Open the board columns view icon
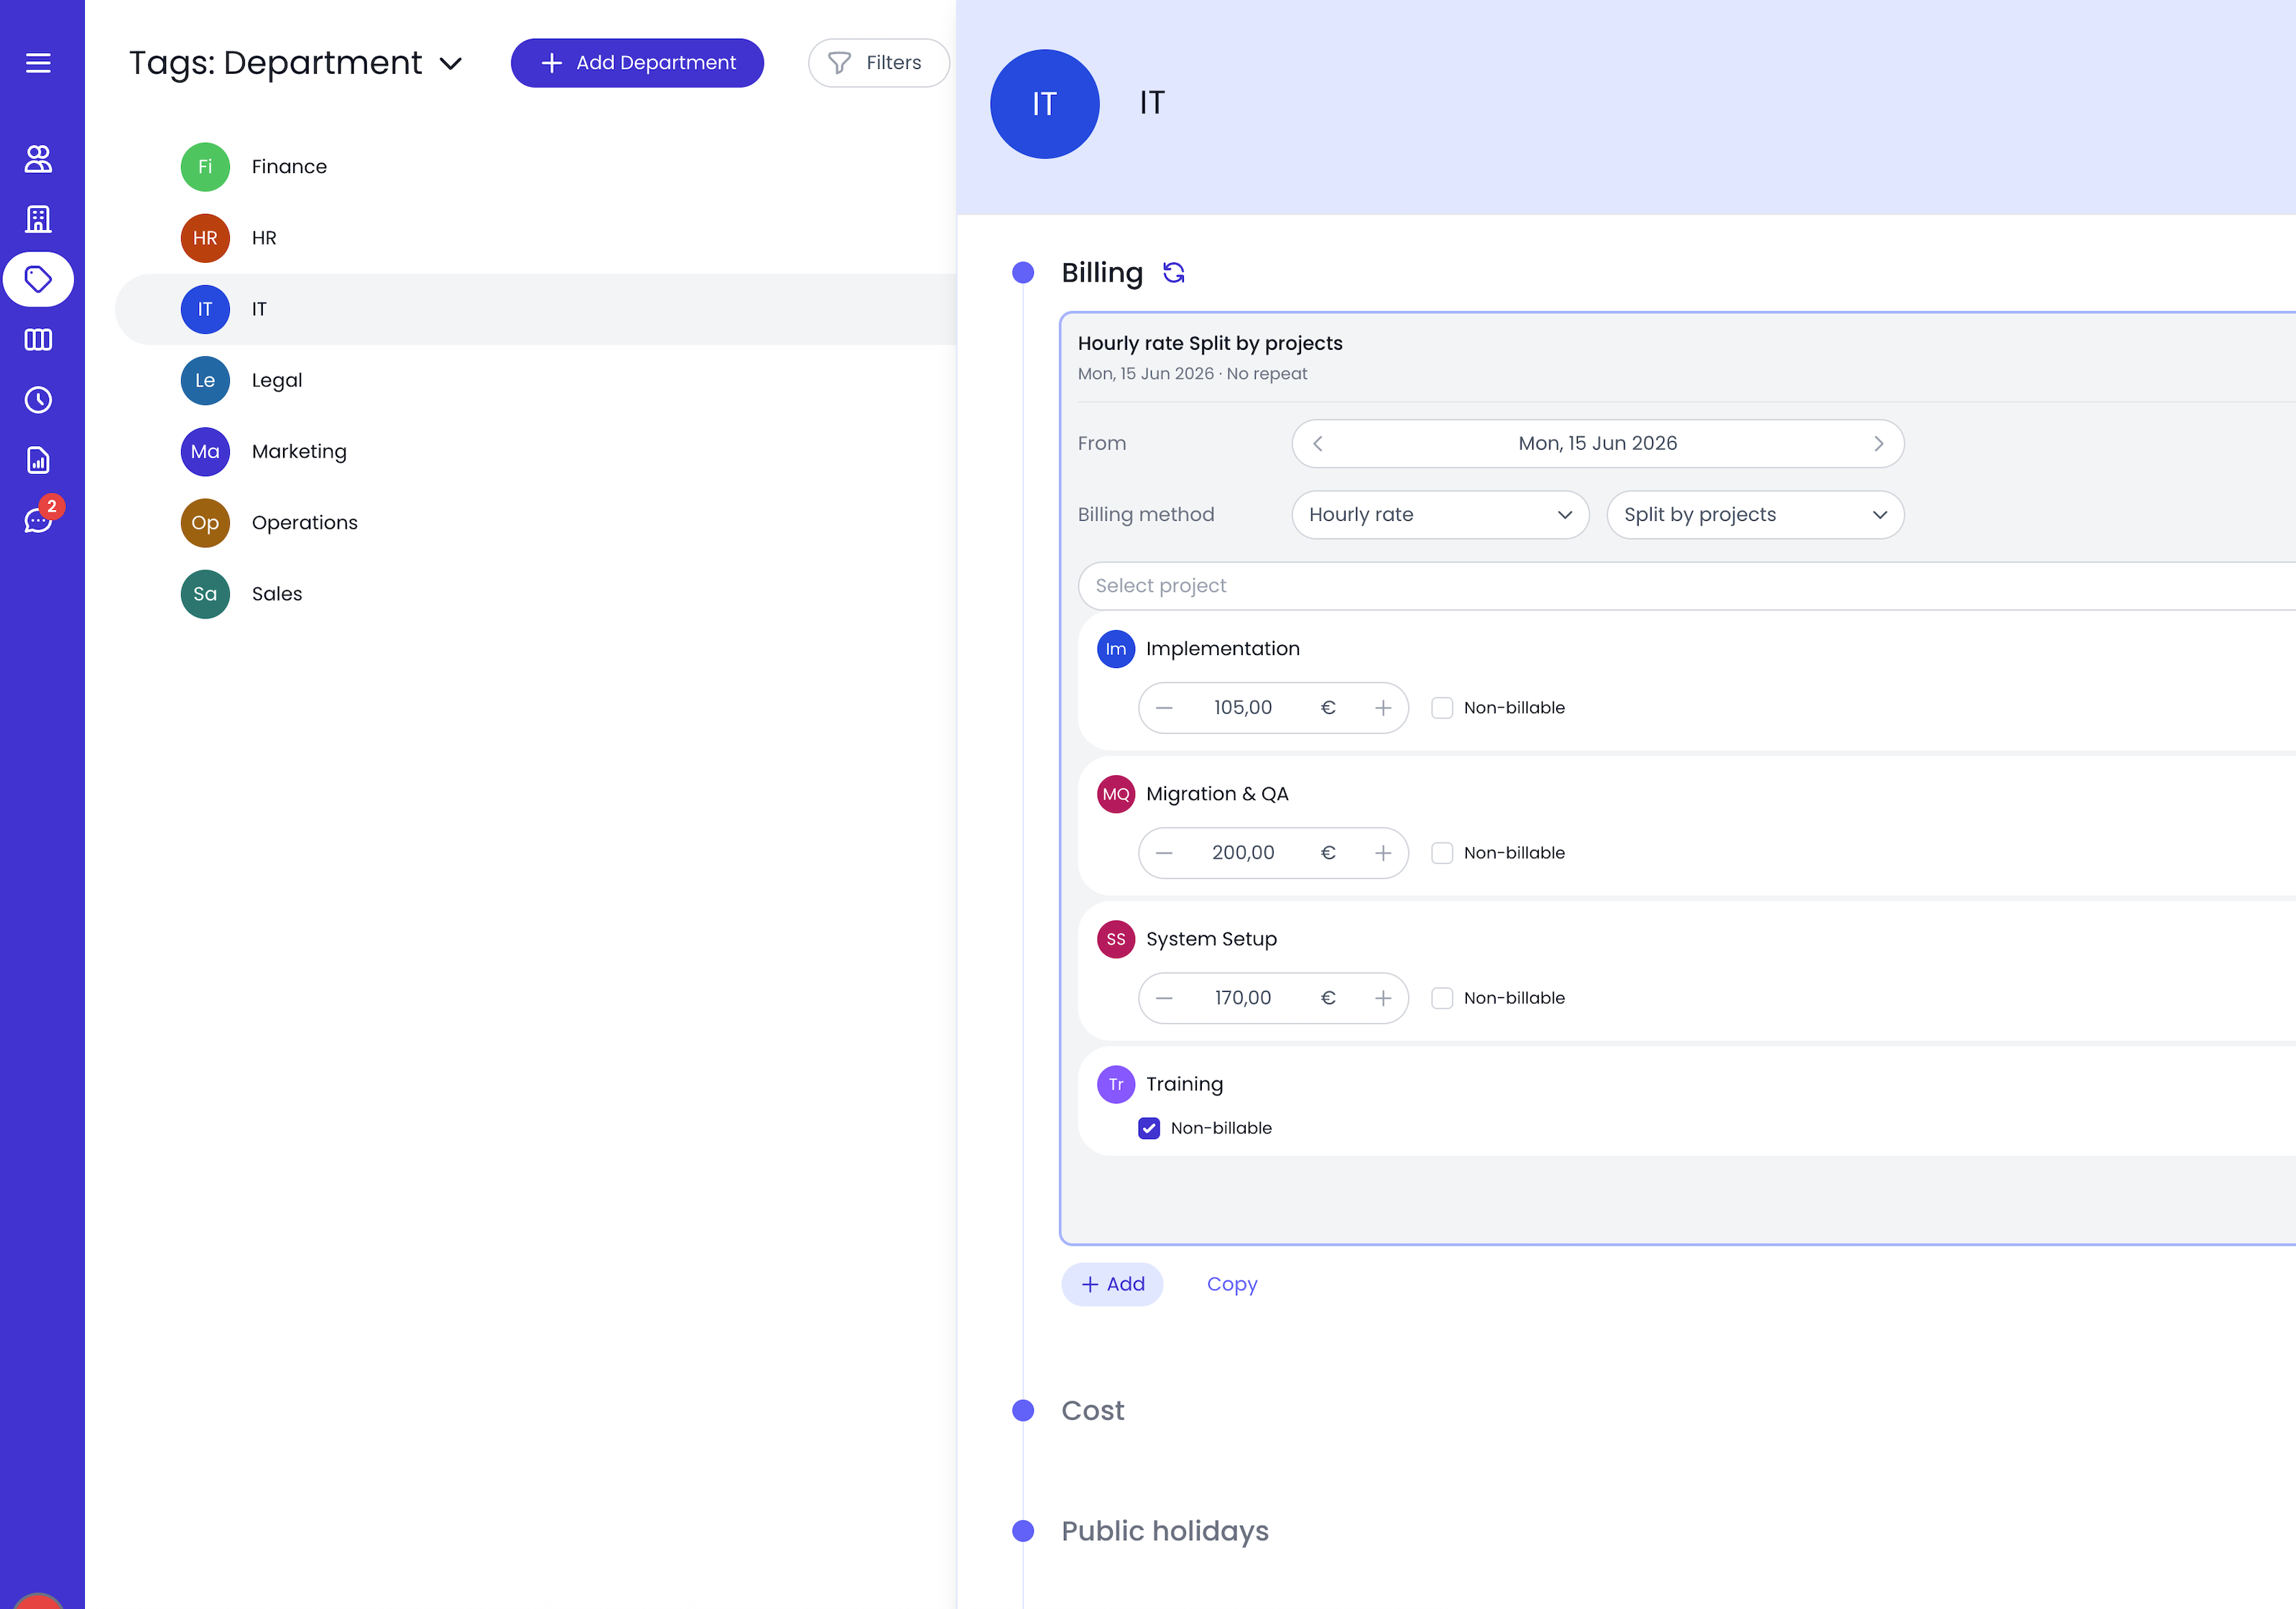The height and width of the screenshot is (1609, 2296). (38, 340)
